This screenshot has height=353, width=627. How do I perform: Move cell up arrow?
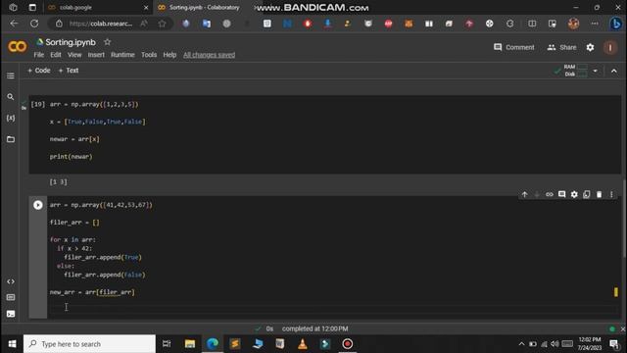(525, 194)
